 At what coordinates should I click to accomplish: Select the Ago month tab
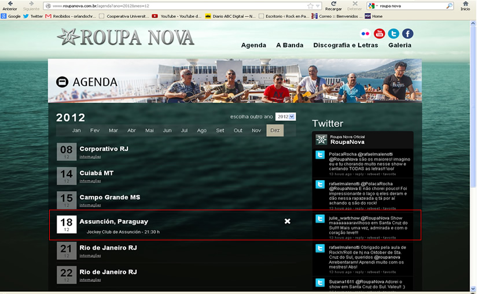[201, 131]
